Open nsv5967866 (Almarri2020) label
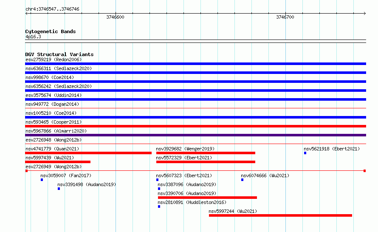 (56, 131)
